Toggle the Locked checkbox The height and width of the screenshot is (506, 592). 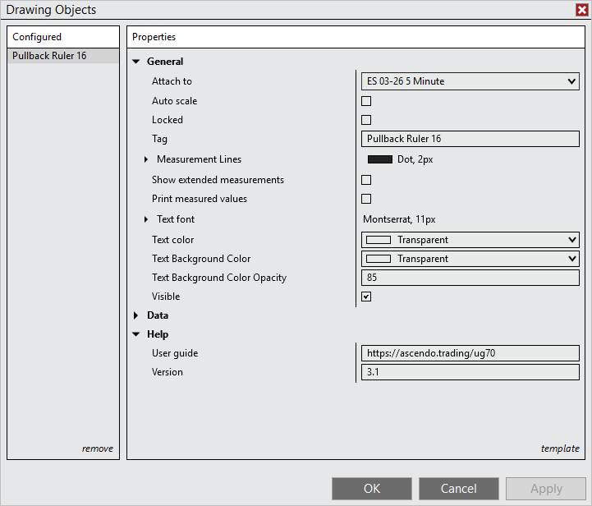click(x=366, y=120)
